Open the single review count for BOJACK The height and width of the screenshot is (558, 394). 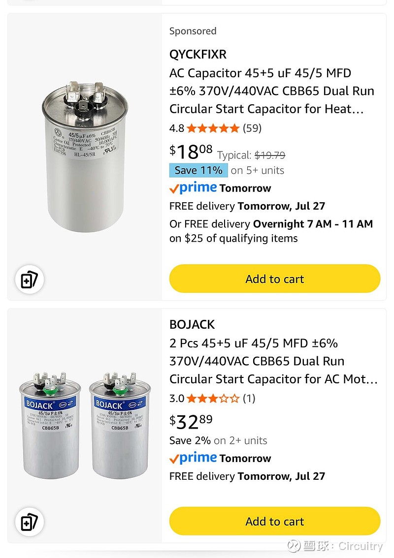click(x=249, y=398)
